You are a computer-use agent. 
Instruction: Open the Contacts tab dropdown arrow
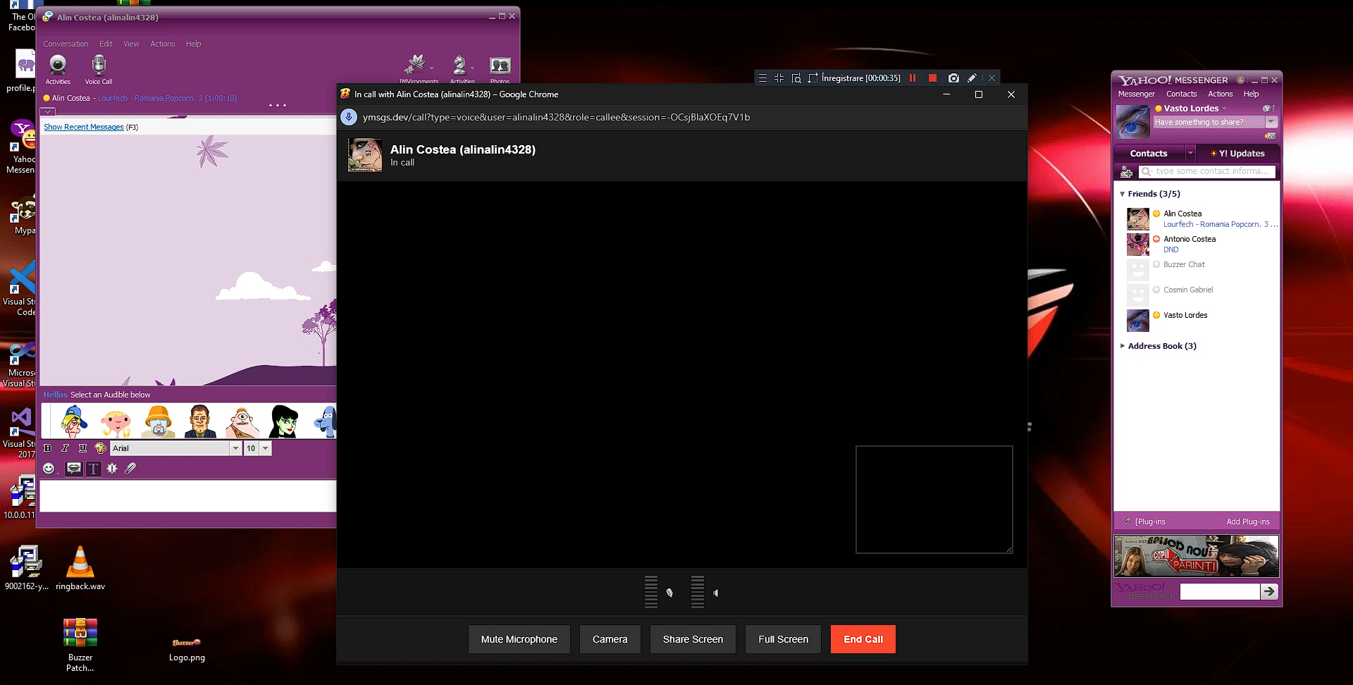tap(1190, 153)
